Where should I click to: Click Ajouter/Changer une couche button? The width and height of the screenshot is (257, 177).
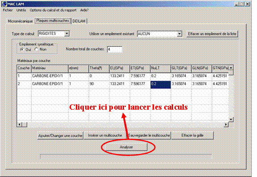[x=60, y=136]
